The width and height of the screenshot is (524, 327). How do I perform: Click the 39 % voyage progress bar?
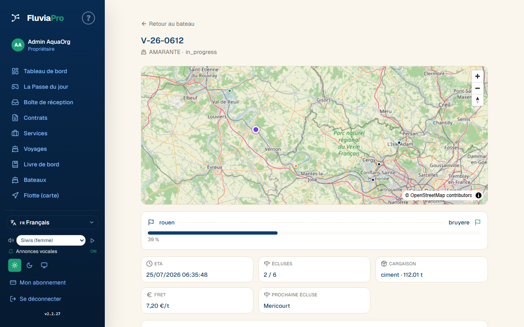[x=314, y=233]
